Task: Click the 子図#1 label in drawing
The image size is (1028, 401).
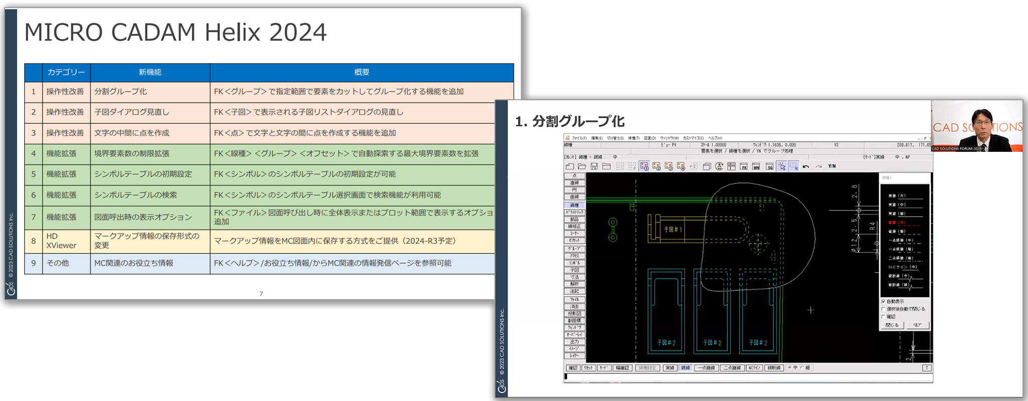Action: click(673, 230)
